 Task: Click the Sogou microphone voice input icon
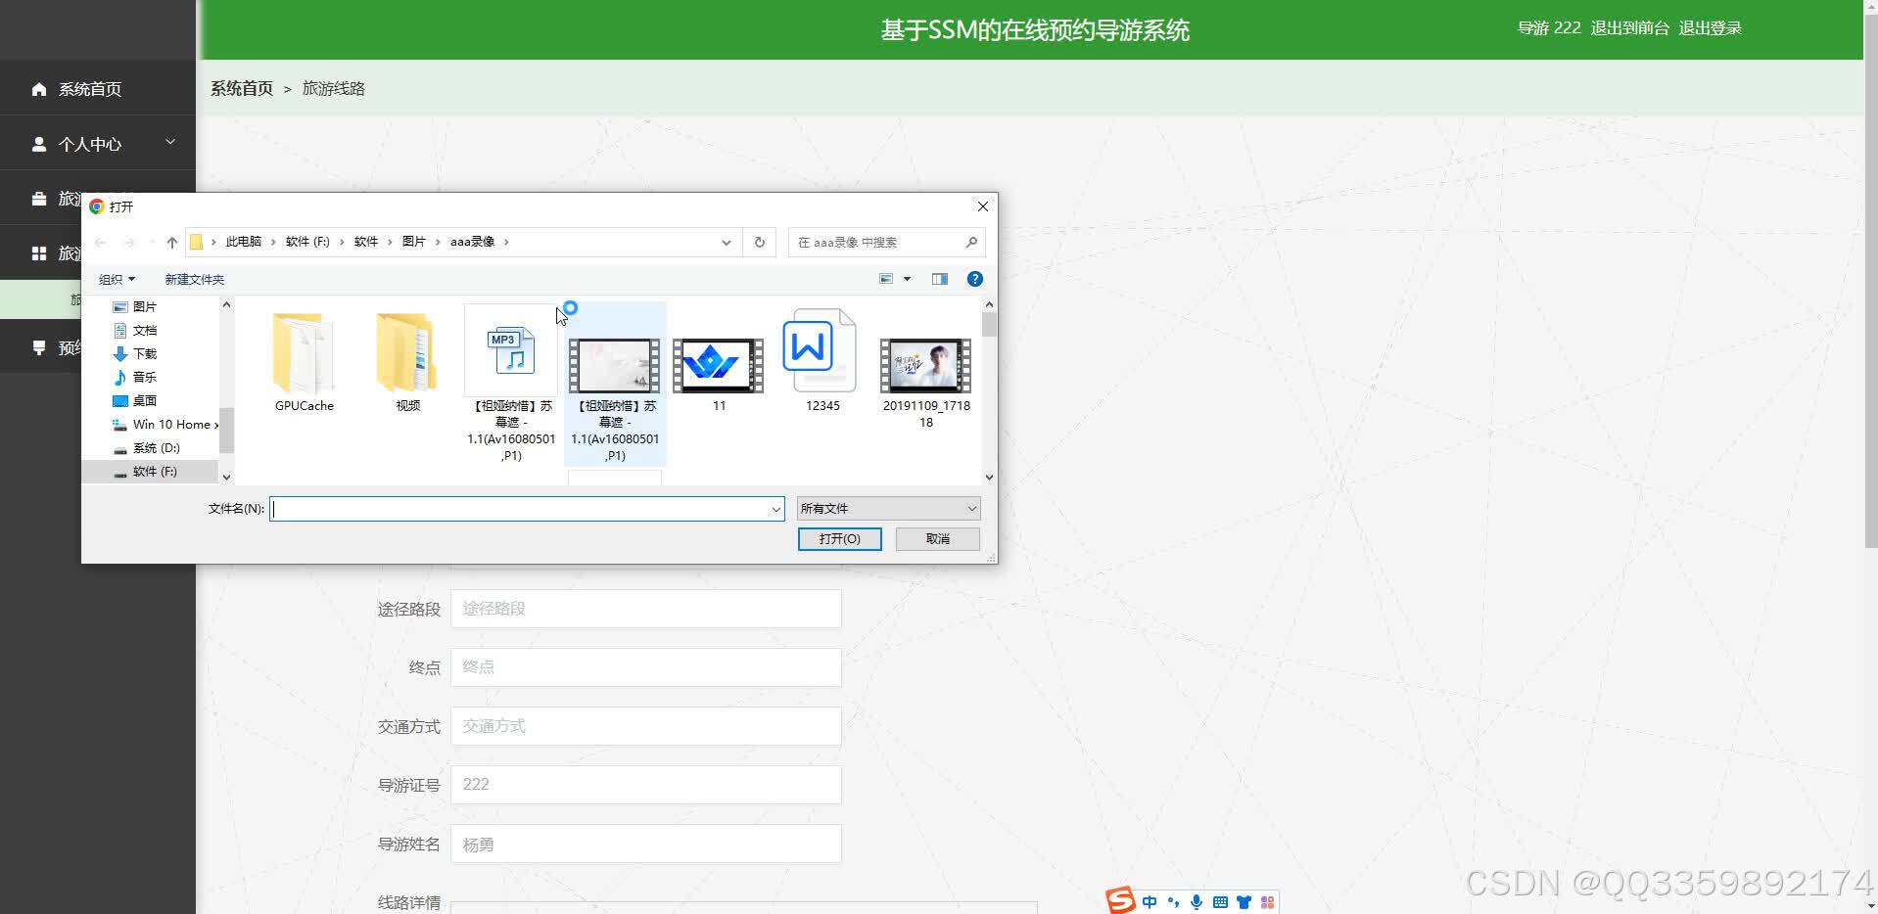tap(1197, 902)
